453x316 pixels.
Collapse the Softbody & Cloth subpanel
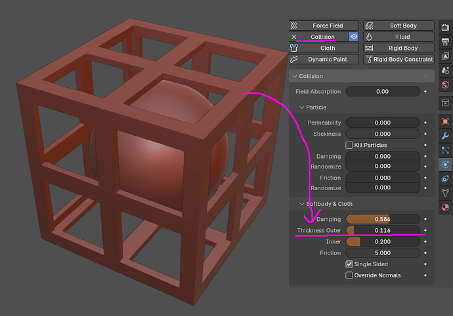301,204
